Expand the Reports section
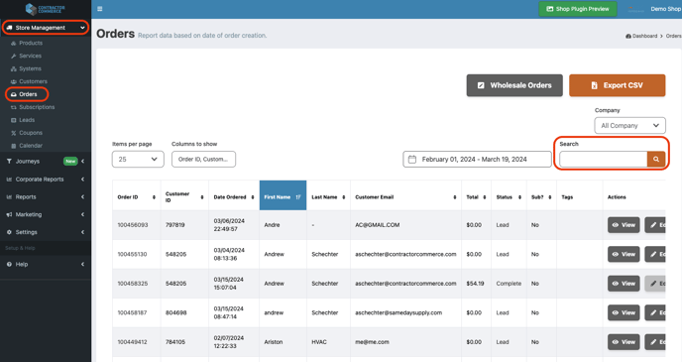This screenshot has width=682, height=362. (x=46, y=197)
